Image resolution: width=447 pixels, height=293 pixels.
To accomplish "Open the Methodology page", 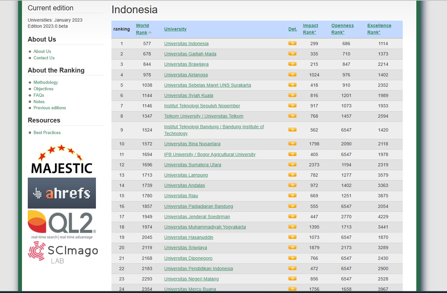I will click(x=46, y=82).
